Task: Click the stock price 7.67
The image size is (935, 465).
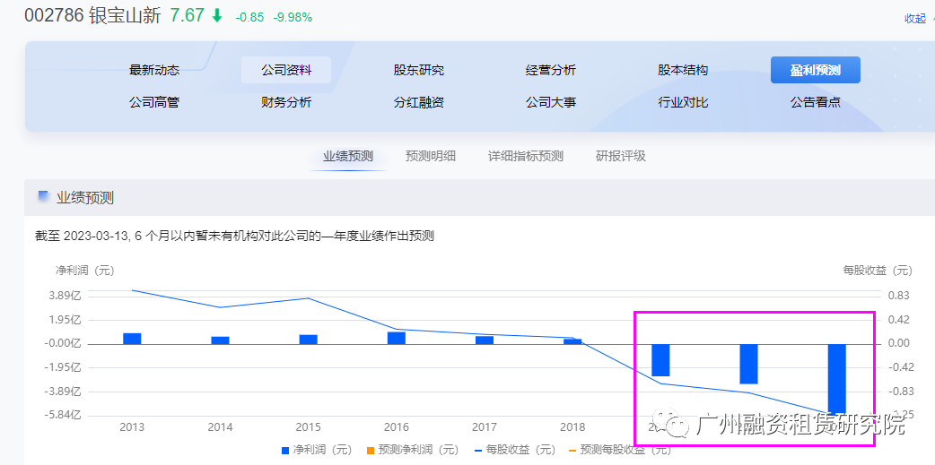Action: pyautogui.click(x=188, y=16)
